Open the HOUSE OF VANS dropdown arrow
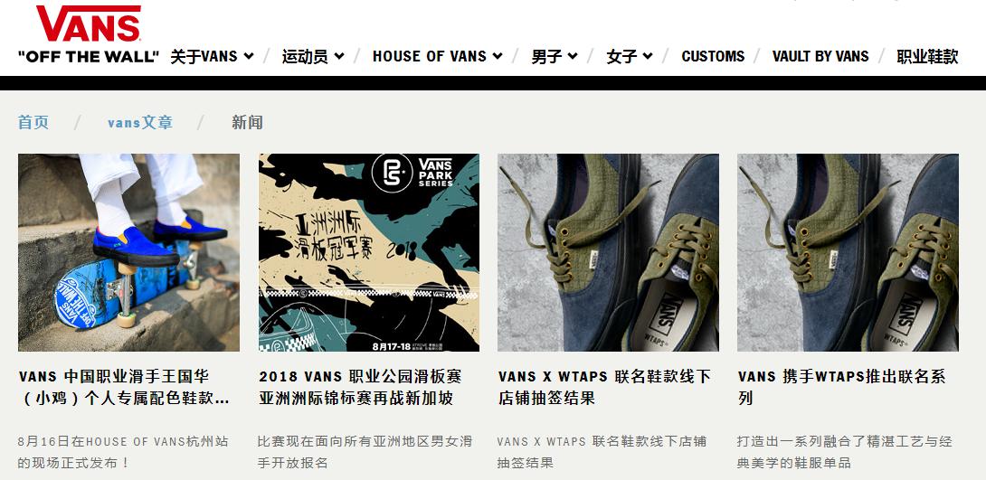Viewport: 986px width, 480px height. [x=498, y=57]
